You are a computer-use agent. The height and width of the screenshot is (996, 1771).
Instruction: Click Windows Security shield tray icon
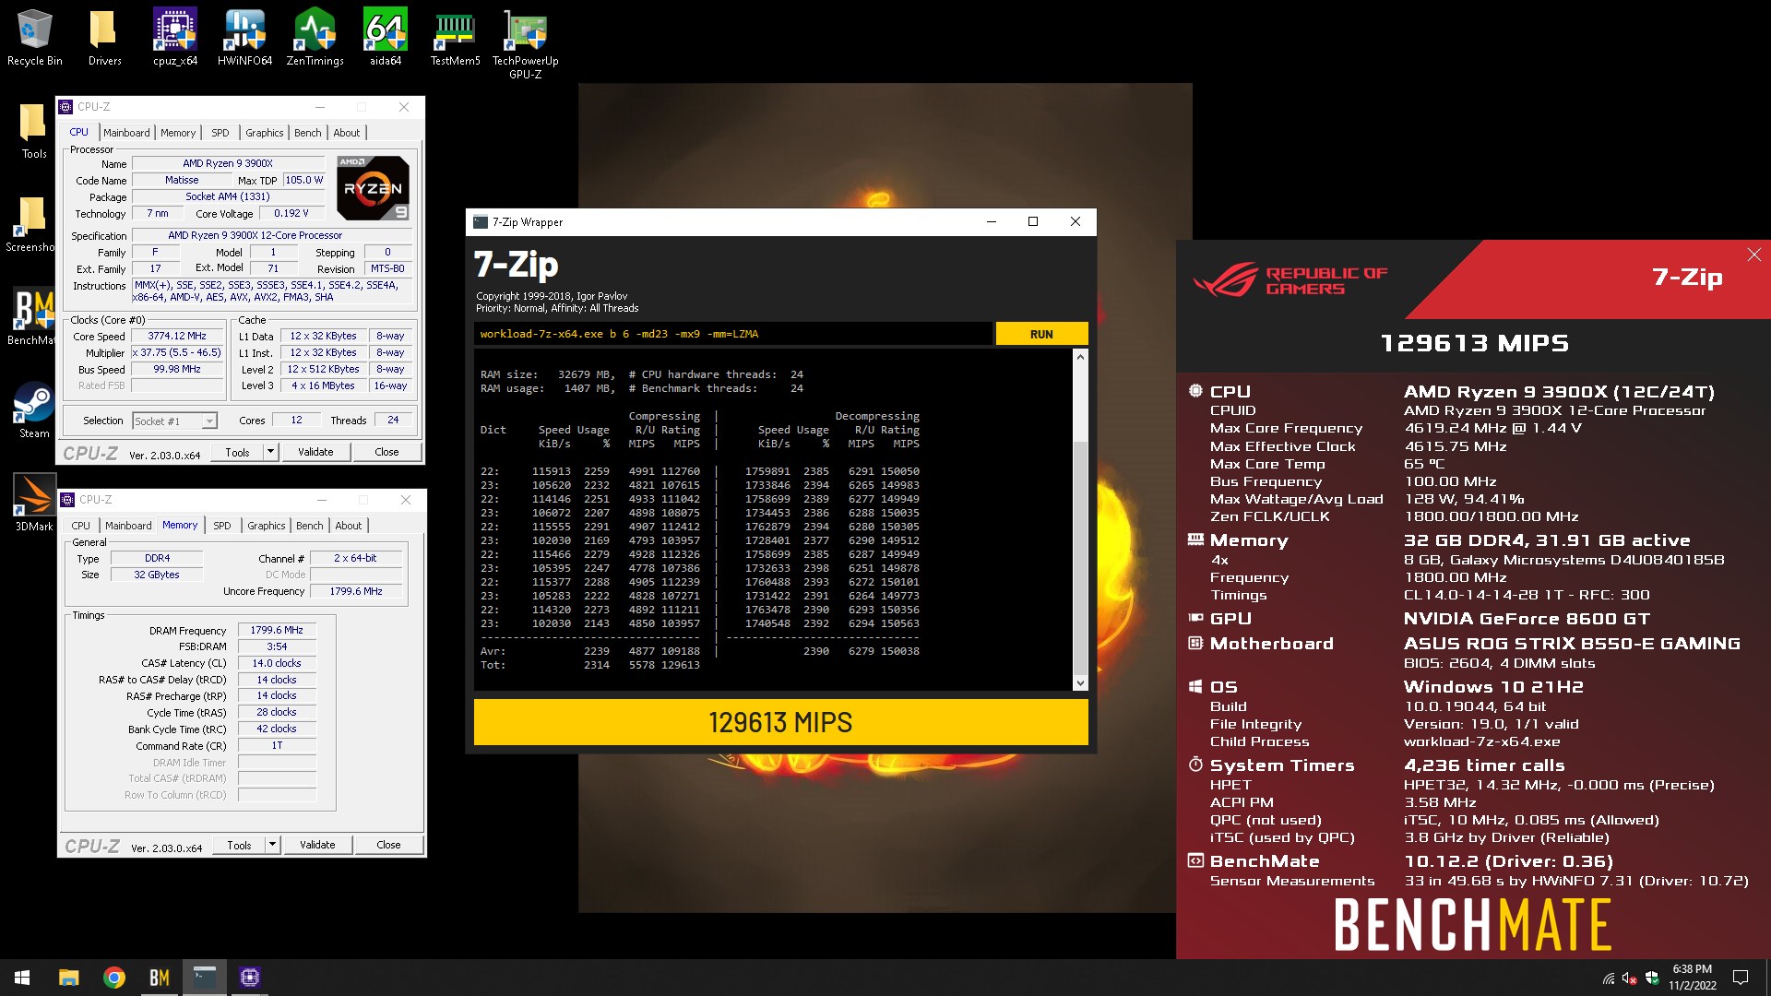coord(1651,978)
